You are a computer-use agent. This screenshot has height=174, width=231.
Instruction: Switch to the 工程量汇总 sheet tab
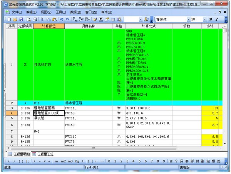click(x=43, y=154)
